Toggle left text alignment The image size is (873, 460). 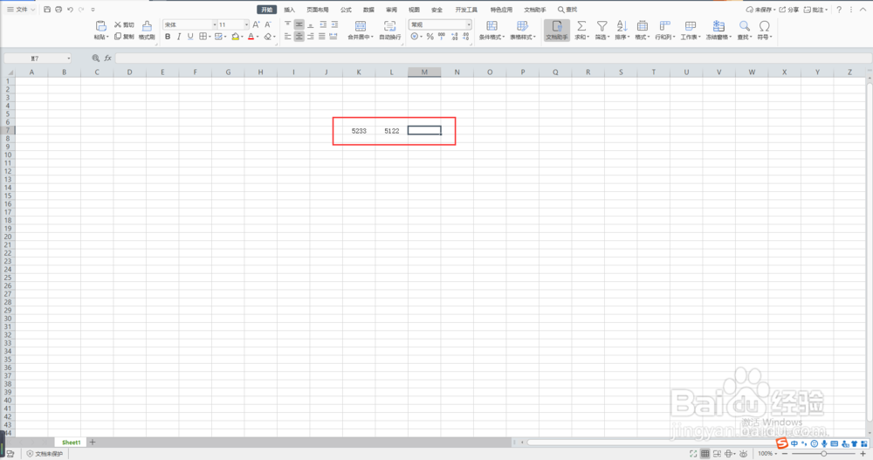tap(288, 36)
